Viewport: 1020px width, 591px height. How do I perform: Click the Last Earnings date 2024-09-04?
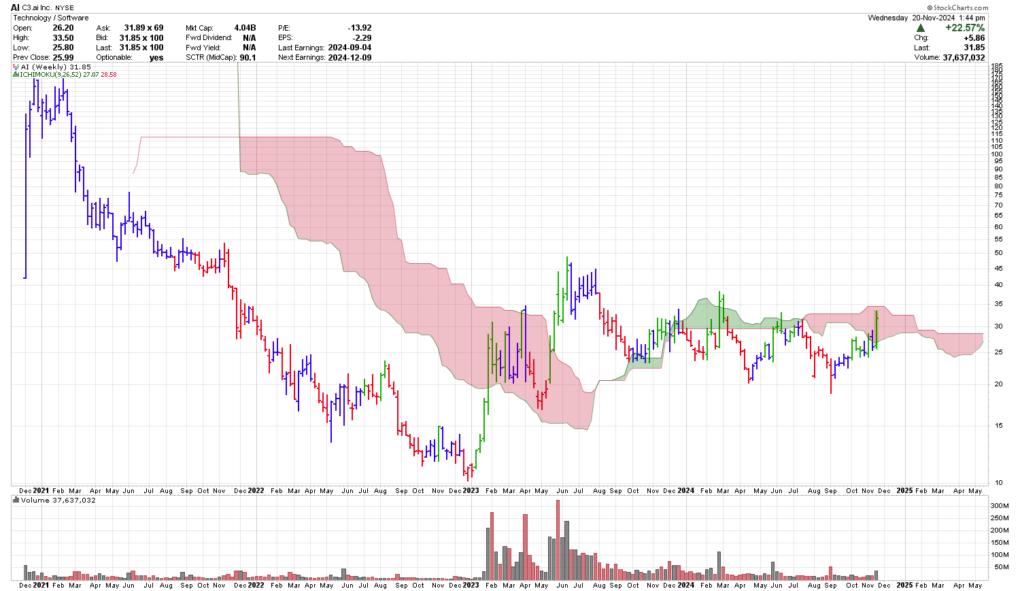click(x=350, y=48)
